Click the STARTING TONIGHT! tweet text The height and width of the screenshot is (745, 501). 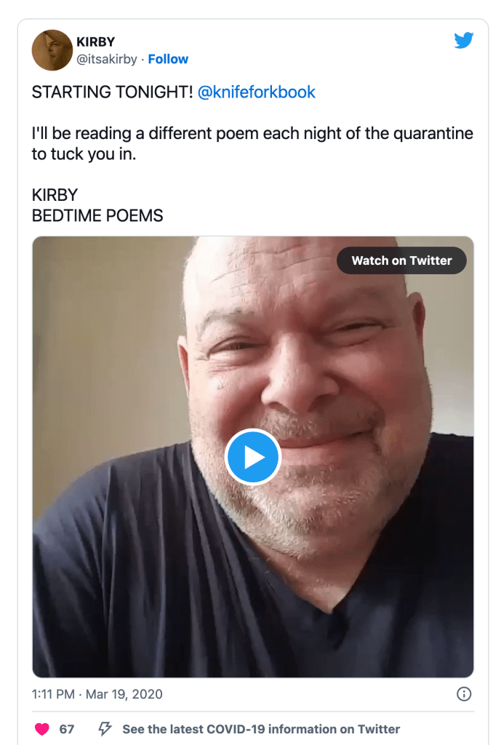113,92
